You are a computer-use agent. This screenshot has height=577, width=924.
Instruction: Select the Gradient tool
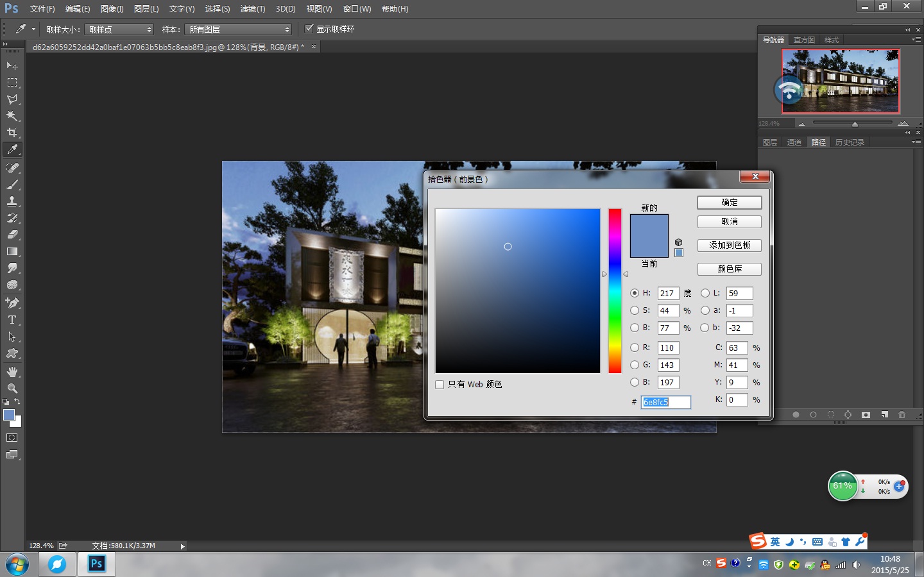pos(12,251)
